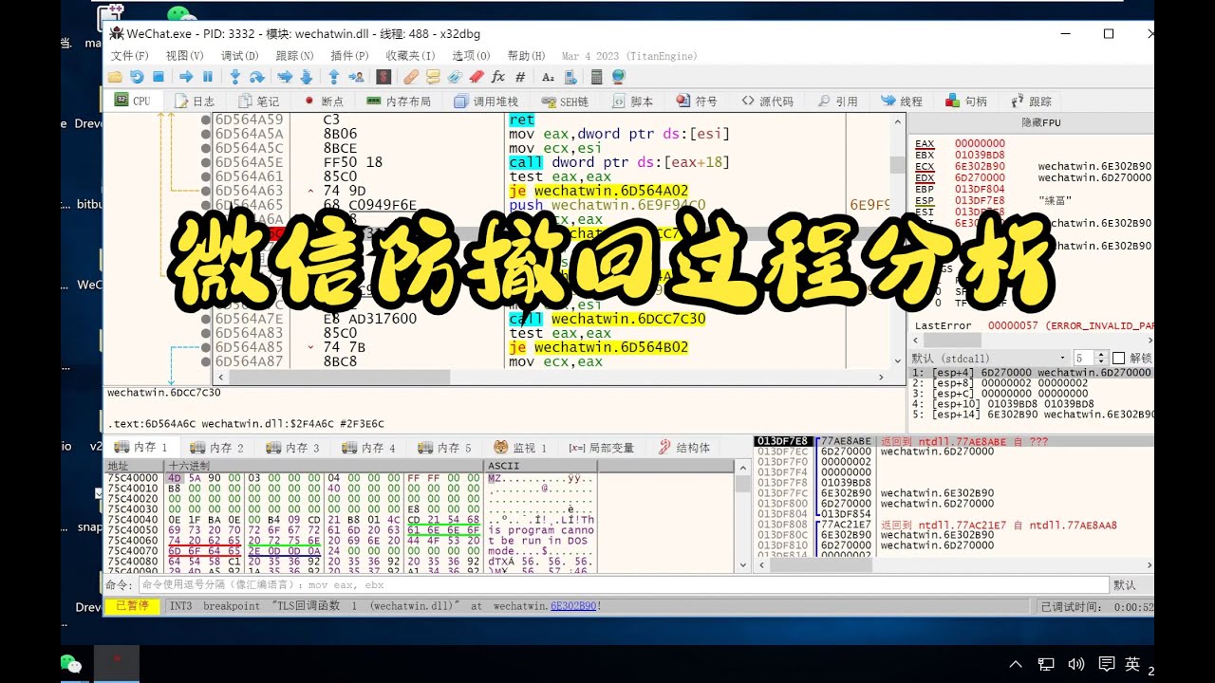Click the command input field
This screenshot has height=683, width=1215.
pyautogui.click(x=624, y=584)
